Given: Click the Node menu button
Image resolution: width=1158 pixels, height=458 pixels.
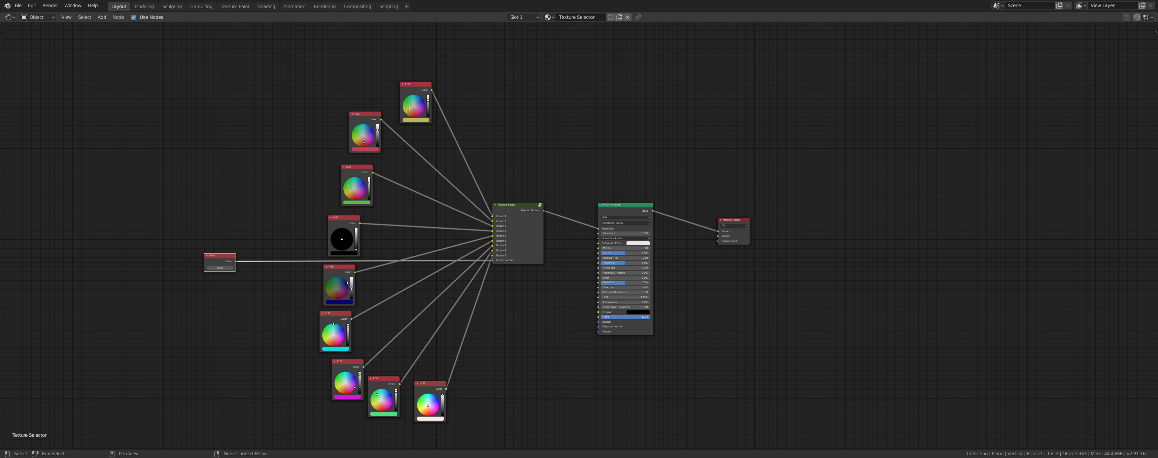Looking at the screenshot, I should click(118, 17).
